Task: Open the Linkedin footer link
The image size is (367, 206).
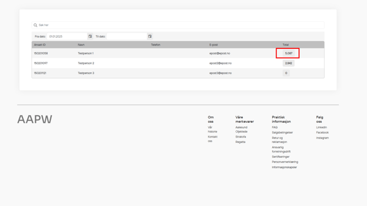Action: coord(322,127)
